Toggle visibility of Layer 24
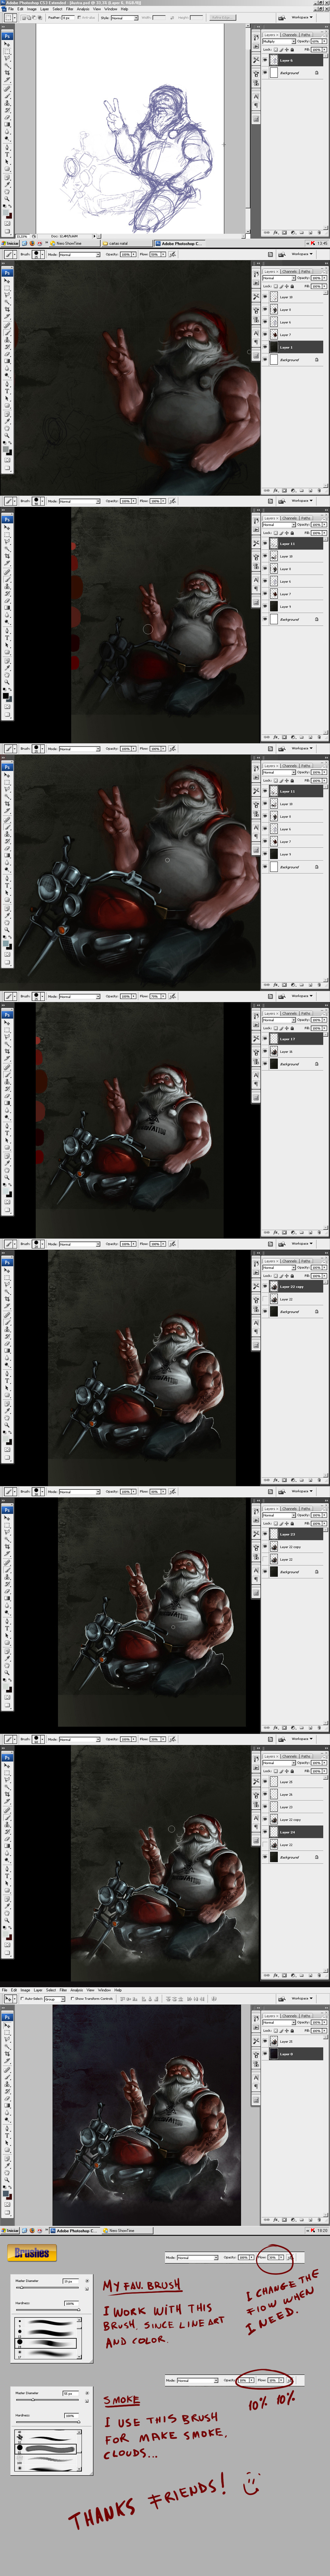The height and width of the screenshot is (2576, 330). [265, 1832]
